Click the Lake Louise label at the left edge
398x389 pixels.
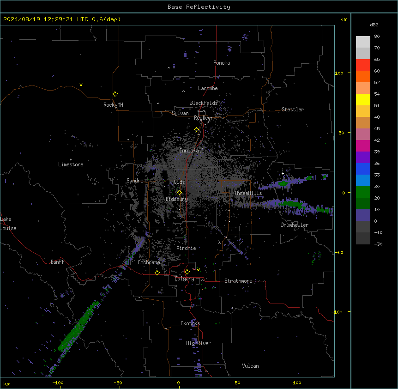(8, 224)
